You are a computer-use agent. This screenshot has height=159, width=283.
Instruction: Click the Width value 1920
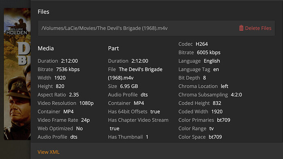(60, 78)
